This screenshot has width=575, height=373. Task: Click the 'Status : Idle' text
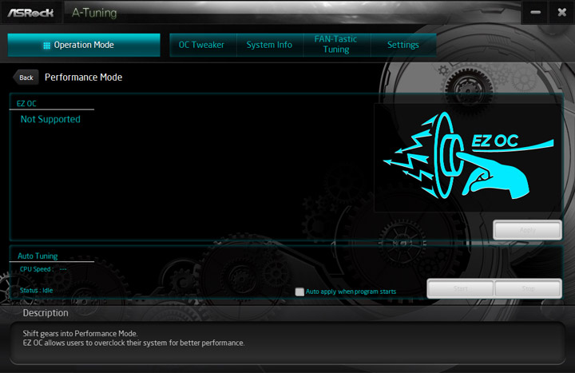36,291
